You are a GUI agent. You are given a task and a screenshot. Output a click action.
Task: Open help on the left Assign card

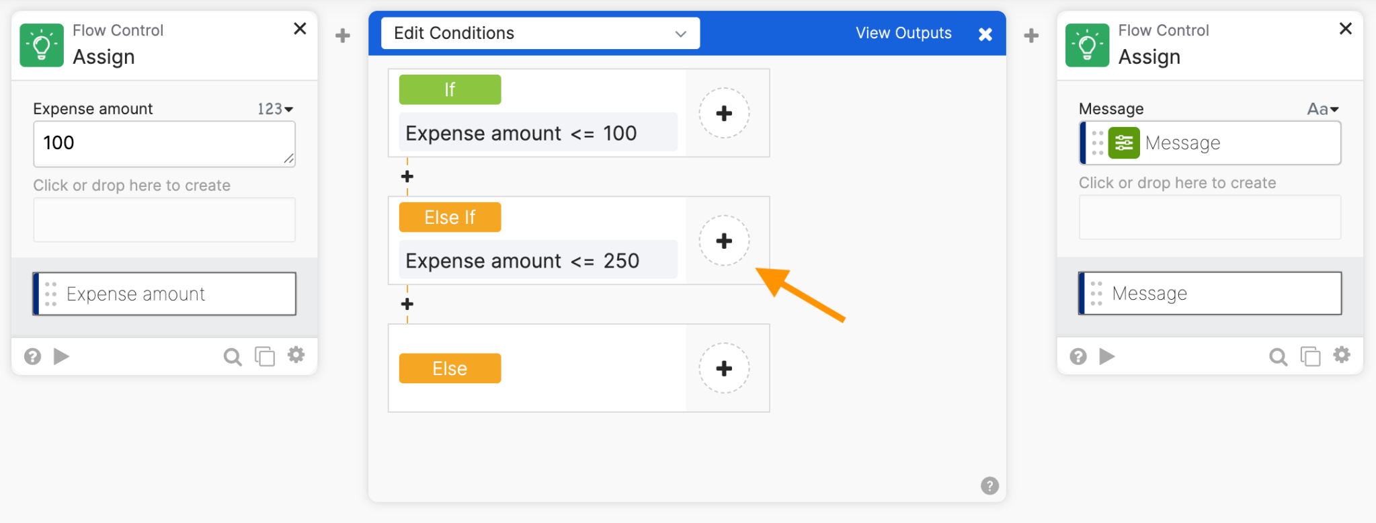pyautogui.click(x=32, y=356)
